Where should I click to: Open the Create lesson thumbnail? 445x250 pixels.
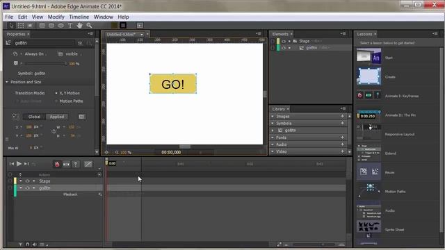click(369, 76)
